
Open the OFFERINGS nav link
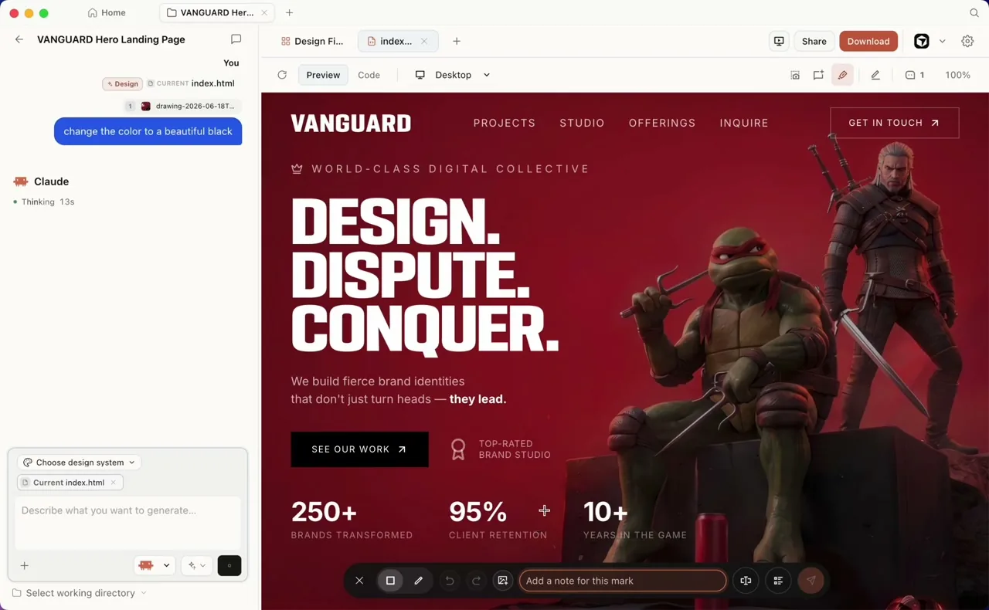pyautogui.click(x=662, y=123)
